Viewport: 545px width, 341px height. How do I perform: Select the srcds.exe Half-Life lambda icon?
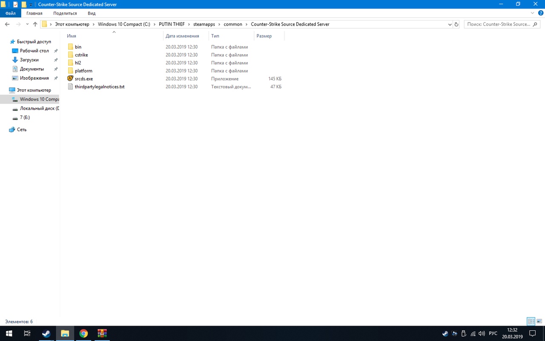click(x=70, y=78)
